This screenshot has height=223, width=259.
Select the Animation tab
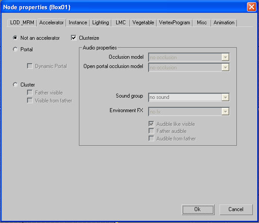coord(224,23)
